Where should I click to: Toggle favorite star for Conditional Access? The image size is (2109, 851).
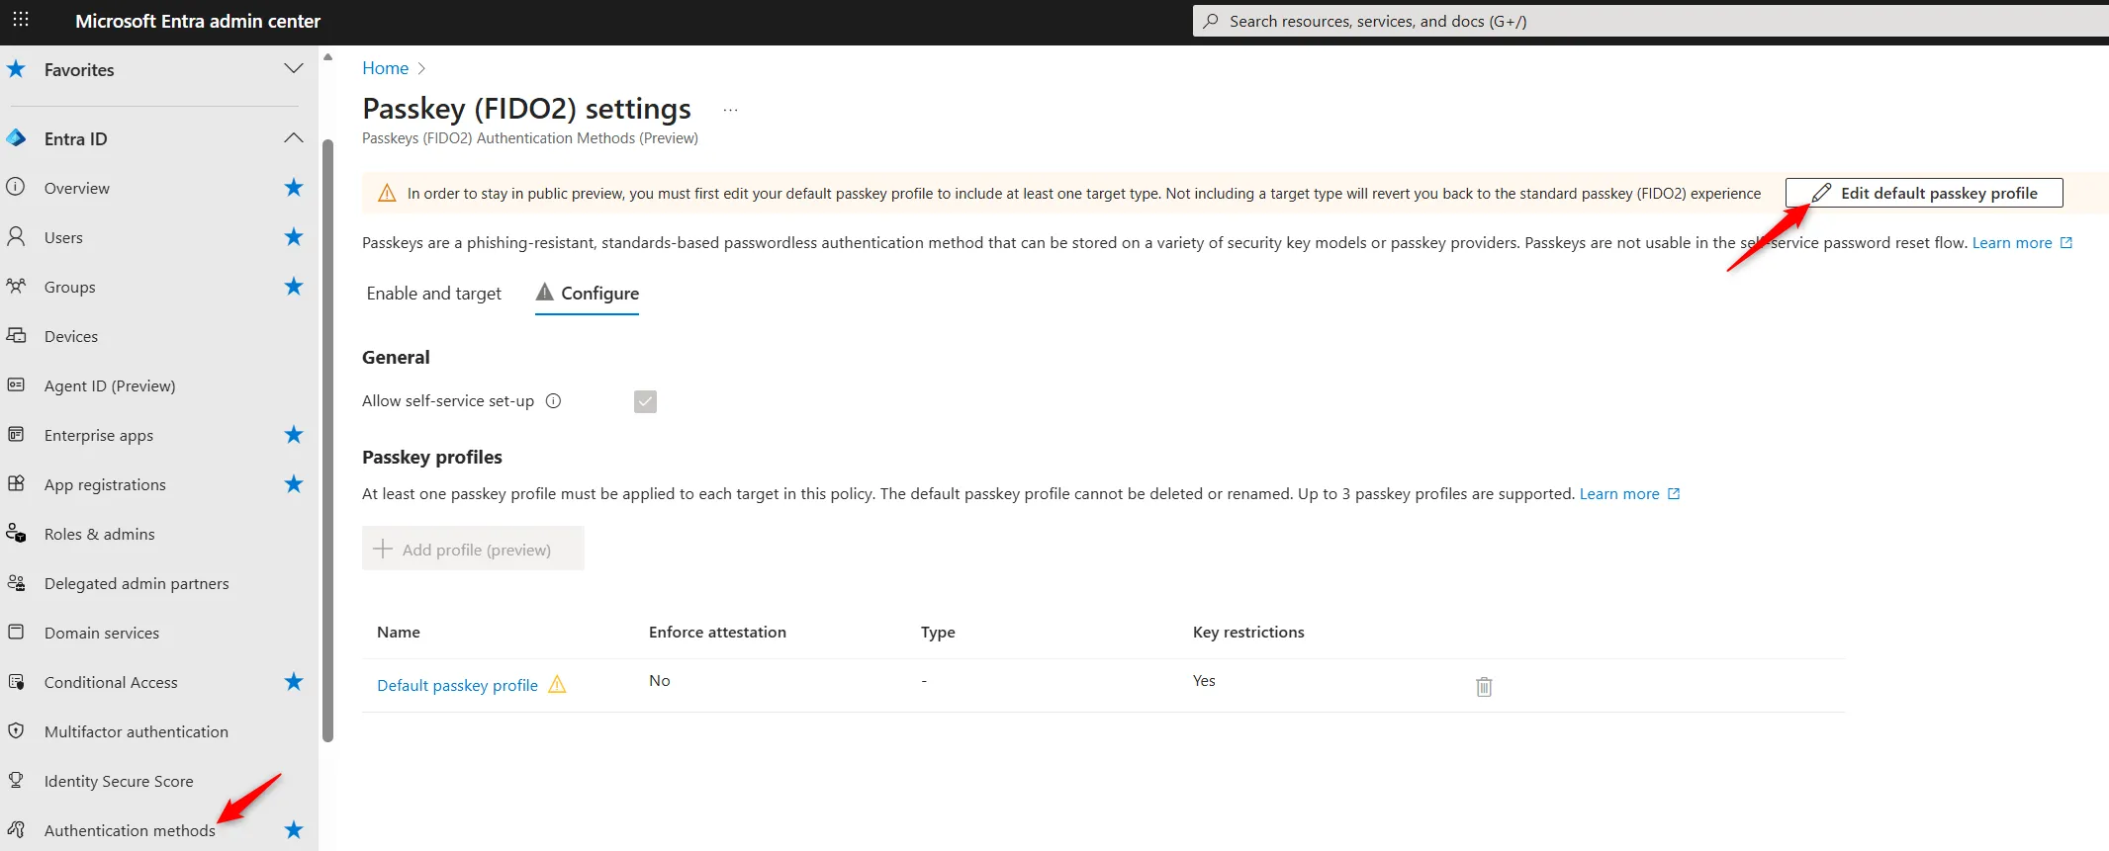pyautogui.click(x=294, y=682)
